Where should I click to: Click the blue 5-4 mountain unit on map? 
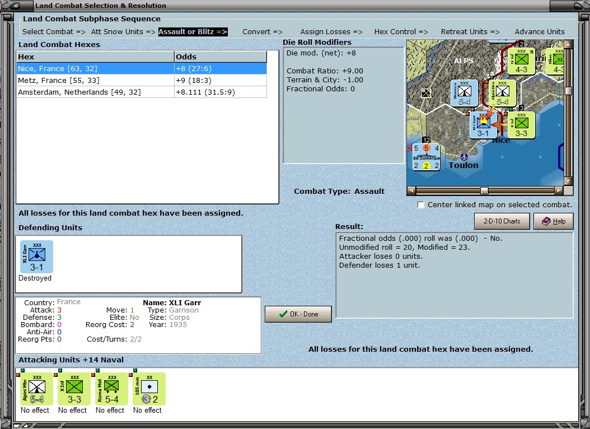coord(464,93)
